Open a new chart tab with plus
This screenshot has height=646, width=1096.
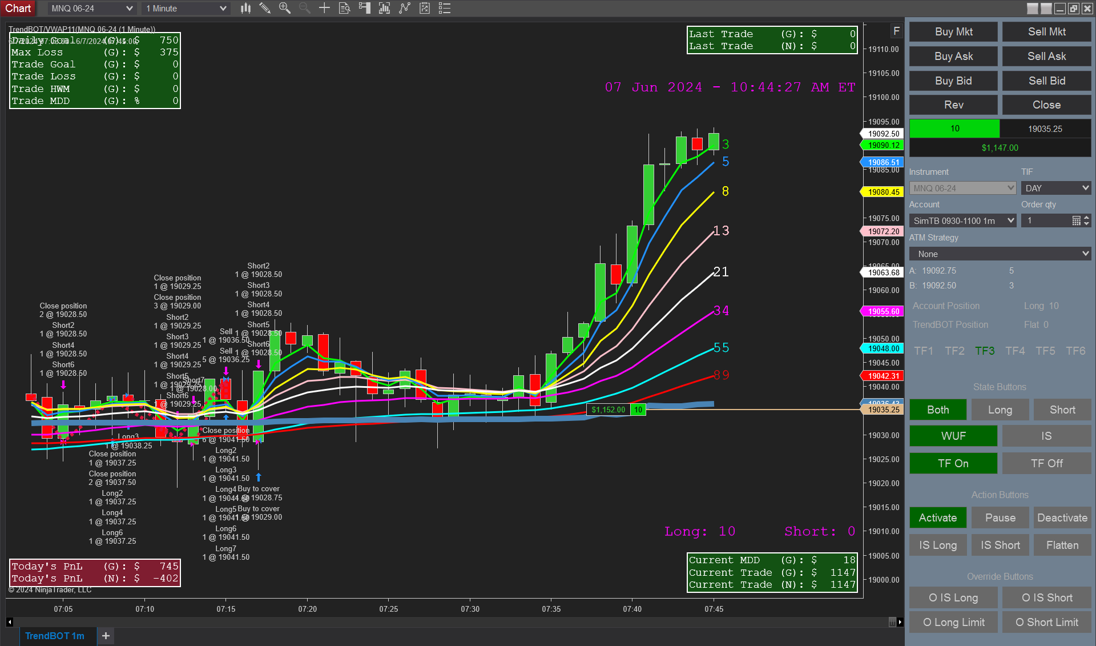105,636
